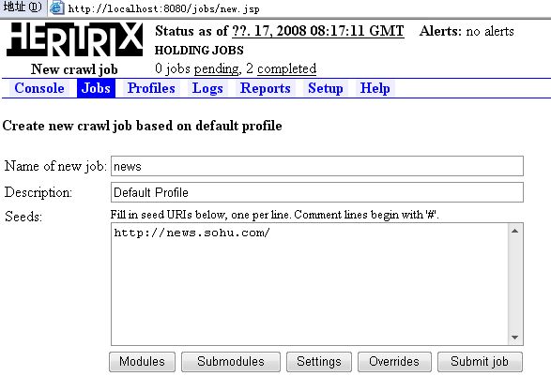Screen dimensions: 551x391
Task: Click the seeds scrollbar up arrow
Action: coord(514,231)
